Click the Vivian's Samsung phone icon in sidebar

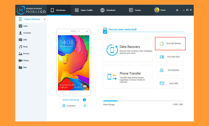coord(20,19)
